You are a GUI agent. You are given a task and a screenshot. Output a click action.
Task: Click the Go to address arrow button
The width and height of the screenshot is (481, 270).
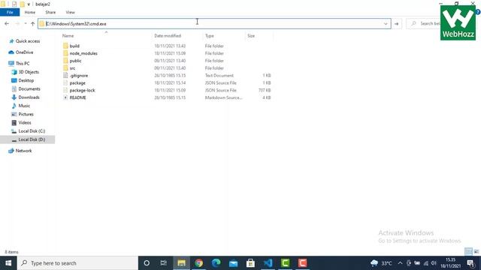pyautogui.click(x=396, y=23)
